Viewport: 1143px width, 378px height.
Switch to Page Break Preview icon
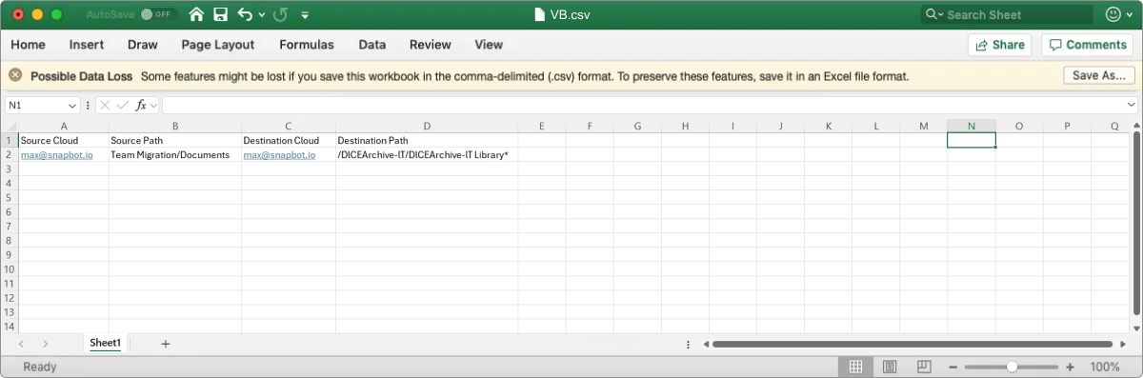coord(923,367)
